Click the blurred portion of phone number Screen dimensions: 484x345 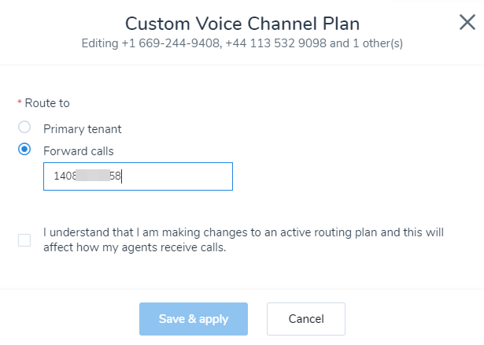pos(93,176)
